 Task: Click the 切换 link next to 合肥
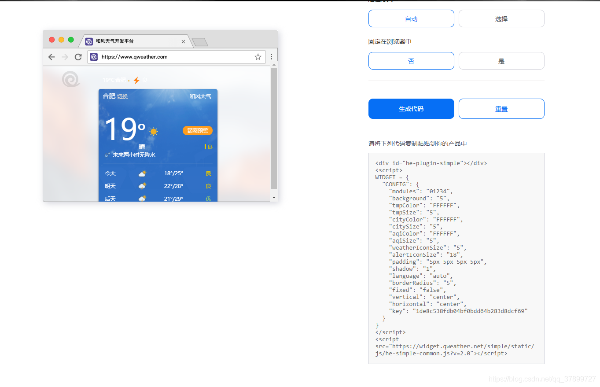coord(122,96)
